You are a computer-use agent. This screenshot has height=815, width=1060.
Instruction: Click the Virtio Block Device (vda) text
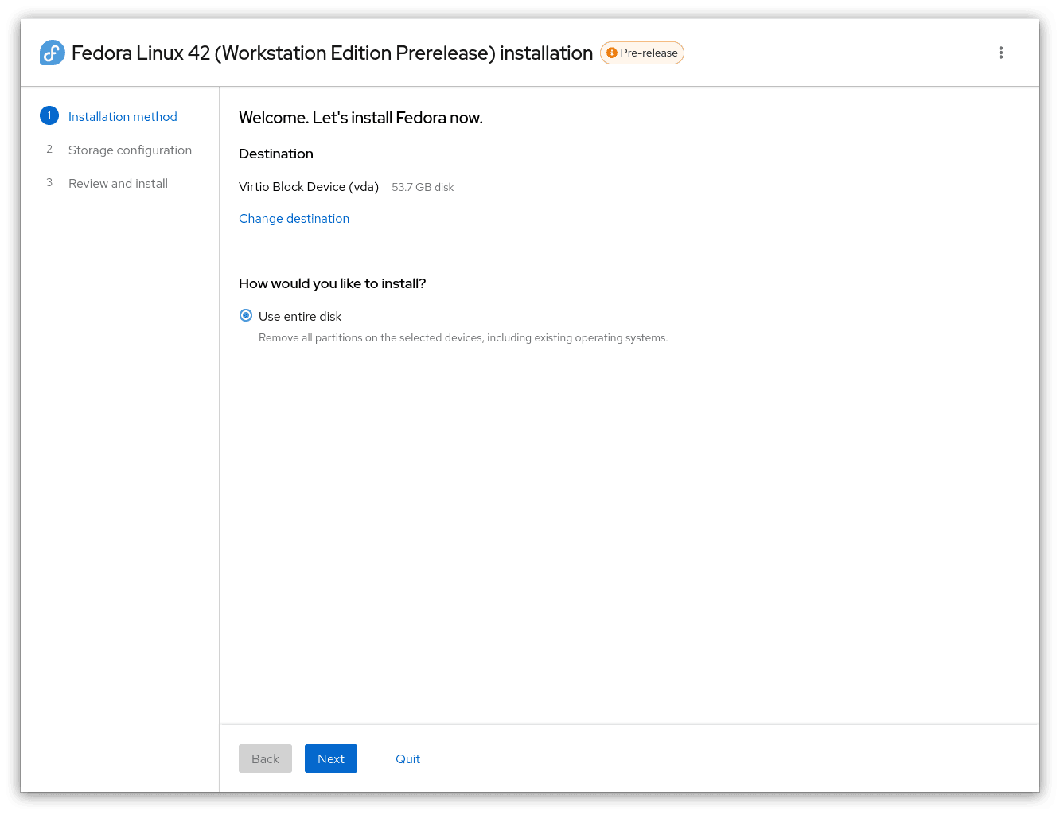[x=309, y=186]
